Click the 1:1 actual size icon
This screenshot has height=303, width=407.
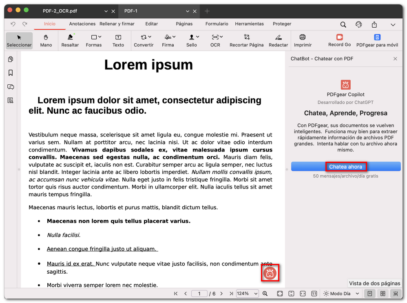(314, 293)
